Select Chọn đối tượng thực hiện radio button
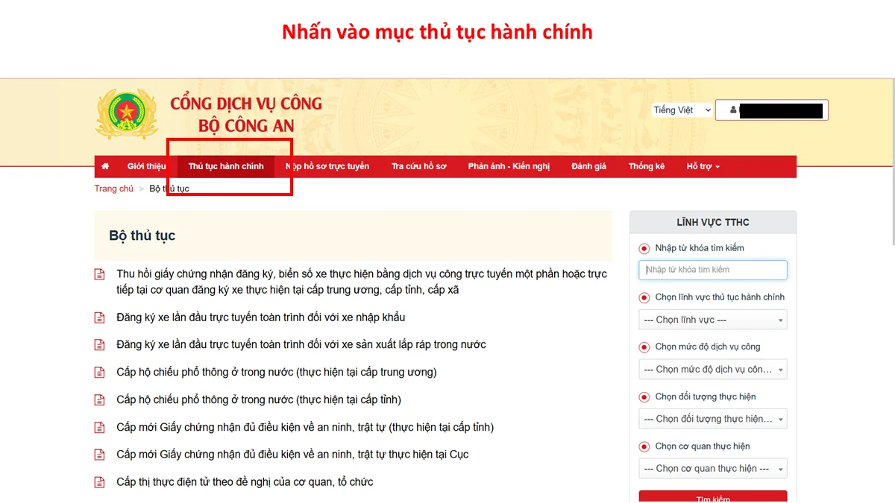The width and height of the screenshot is (895, 503). pyautogui.click(x=644, y=397)
